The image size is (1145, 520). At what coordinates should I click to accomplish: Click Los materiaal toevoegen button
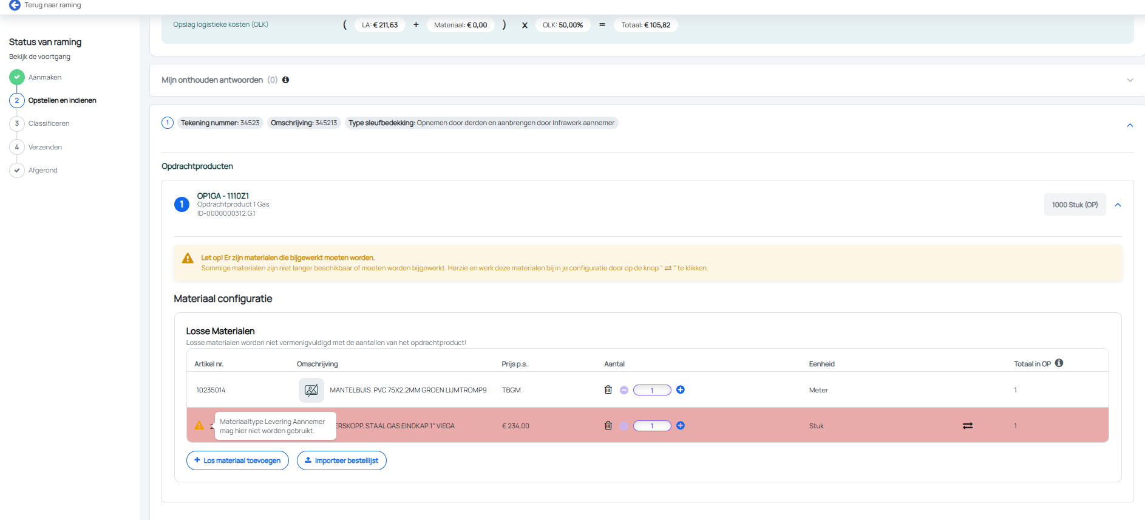tap(237, 460)
